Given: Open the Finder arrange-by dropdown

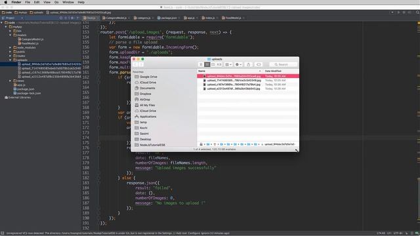Looking at the screenshot, I should point(228,64).
